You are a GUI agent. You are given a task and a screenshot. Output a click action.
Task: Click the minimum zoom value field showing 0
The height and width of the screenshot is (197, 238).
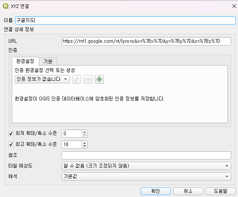pyautogui.click(x=72, y=133)
